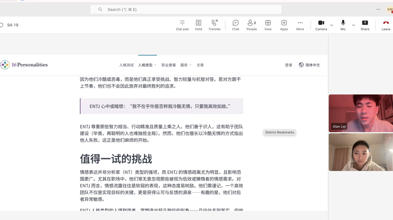Click the Transfer call icon
Image resolution: width=393 pixels, height=220 pixels.
(214, 25)
